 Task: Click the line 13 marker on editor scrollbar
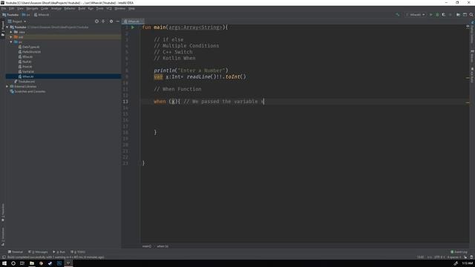468,102
